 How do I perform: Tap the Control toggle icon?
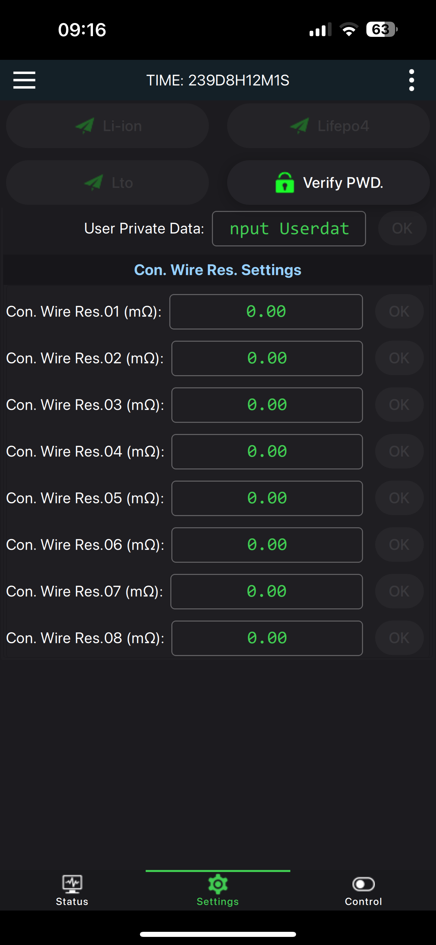click(x=363, y=884)
